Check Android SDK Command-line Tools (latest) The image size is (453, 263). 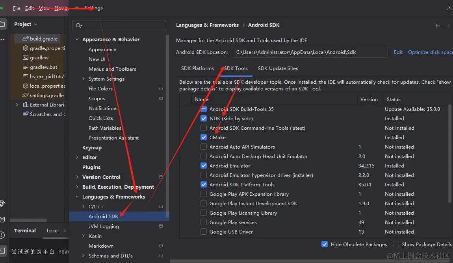pyautogui.click(x=204, y=128)
